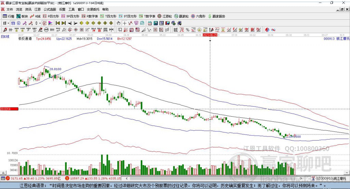Open the 六角形 hexagon tool

(x=198, y=16)
